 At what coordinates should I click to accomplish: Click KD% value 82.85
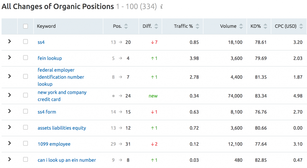pyautogui.click(x=261, y=160)
